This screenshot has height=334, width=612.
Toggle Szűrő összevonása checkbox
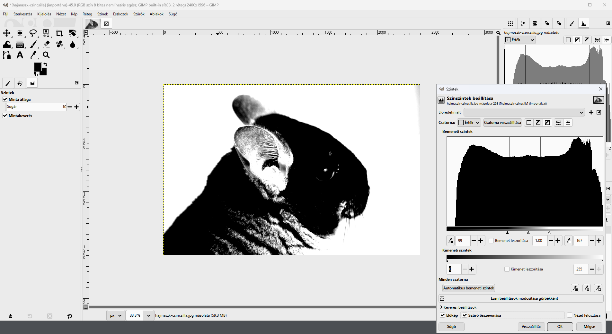pos(465,315)
